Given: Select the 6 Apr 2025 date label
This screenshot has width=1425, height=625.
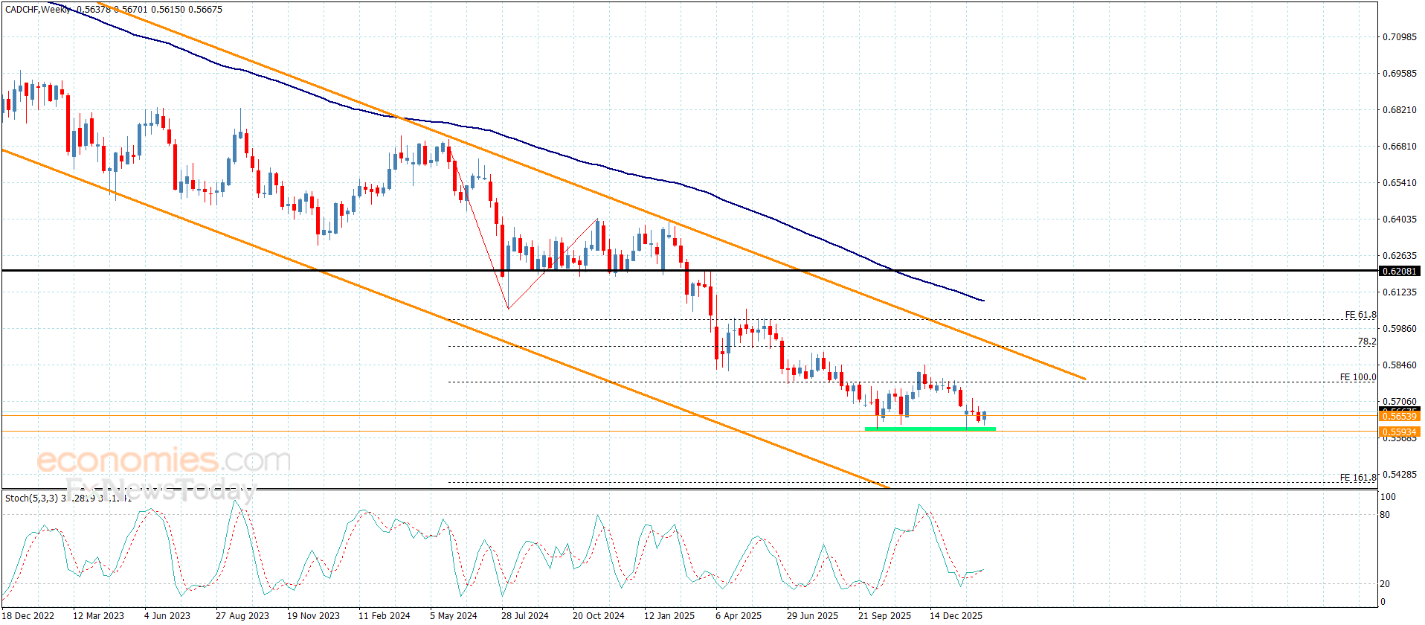Looking at the screenshot, I should coord(738,615).
